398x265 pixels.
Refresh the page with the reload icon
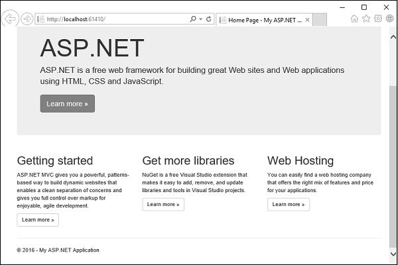click(209, 19)
